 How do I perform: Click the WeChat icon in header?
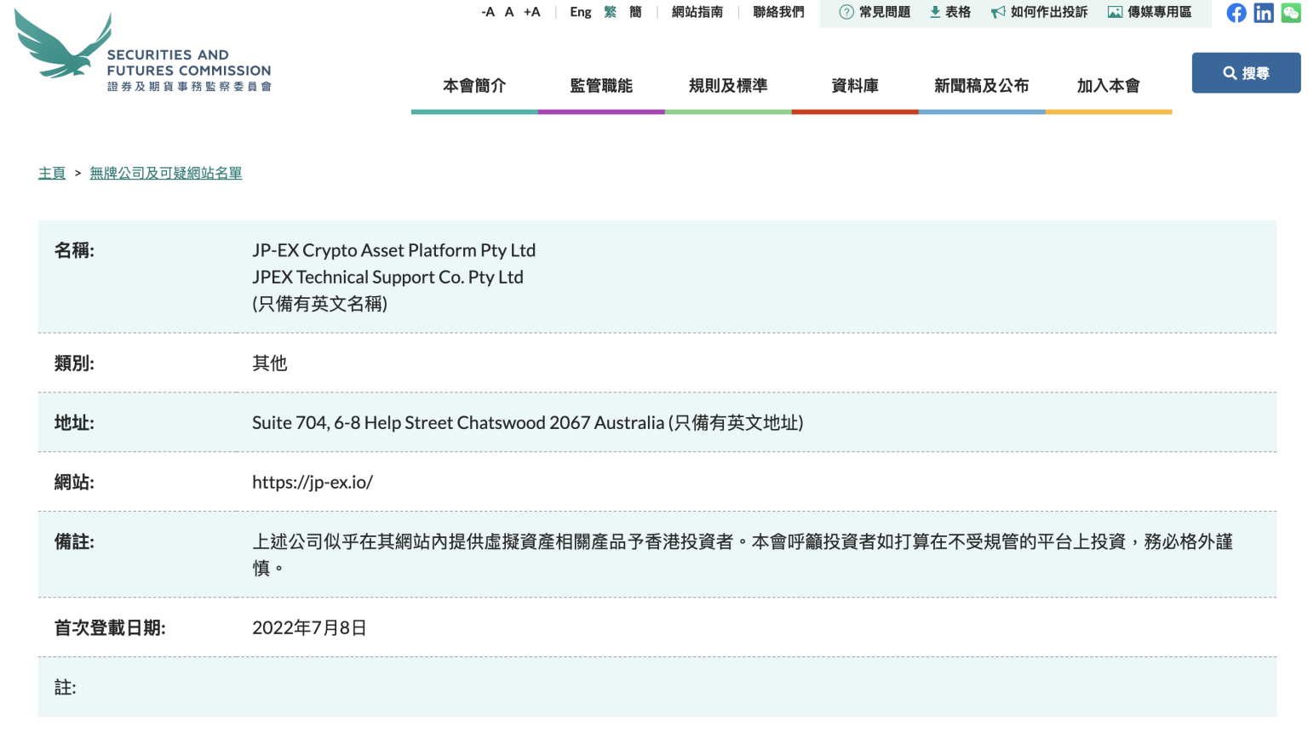tap(1291, 13)
